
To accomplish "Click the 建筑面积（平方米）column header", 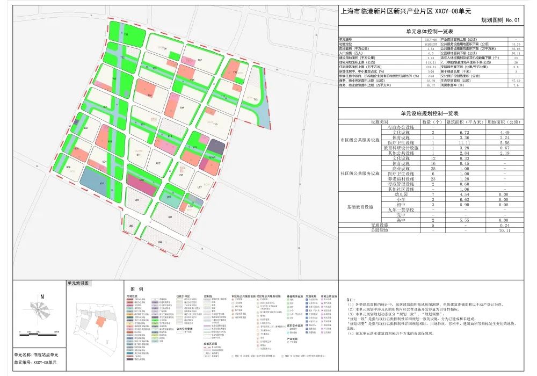I will click(465, 122).
